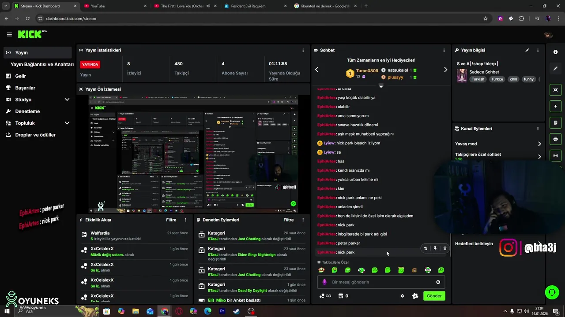Screen dimensions: 565x317
Task: Send the chat message with Gönder
Action: click(x=434, y=296)
